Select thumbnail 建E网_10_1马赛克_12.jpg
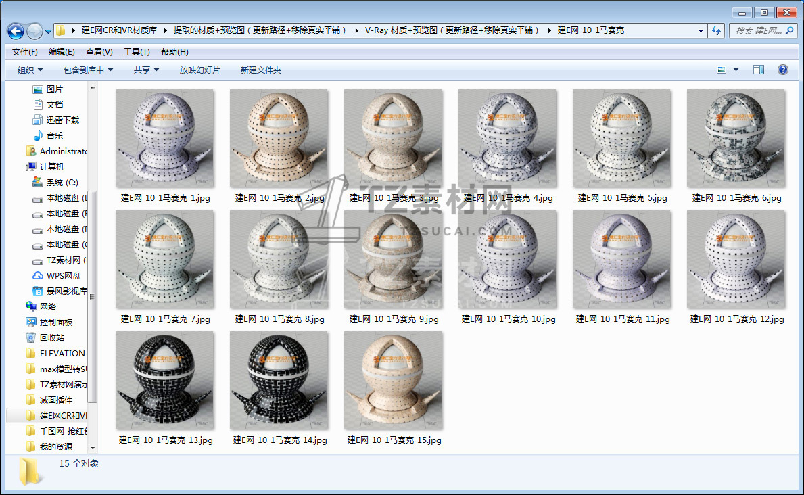The height and width of the screenshot is (495, 804). (737, 260)
